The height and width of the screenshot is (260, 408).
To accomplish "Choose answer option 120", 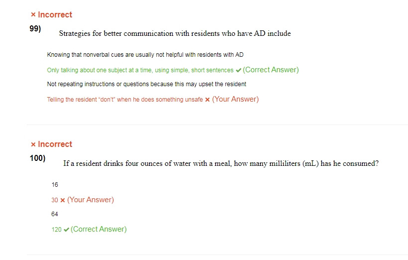I will [56, 230].
